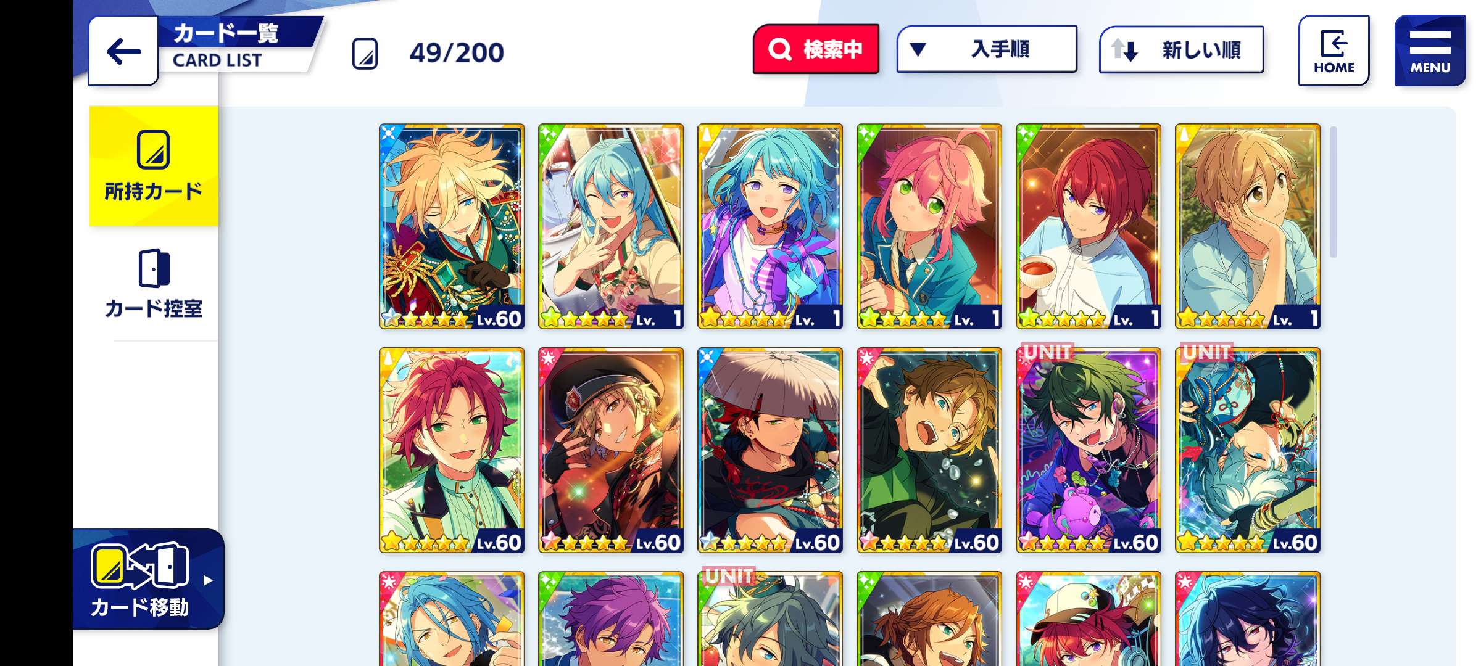Pick the card with black military cap
1481x666 pixels.
pyautogui.click(x=611, y=450)
